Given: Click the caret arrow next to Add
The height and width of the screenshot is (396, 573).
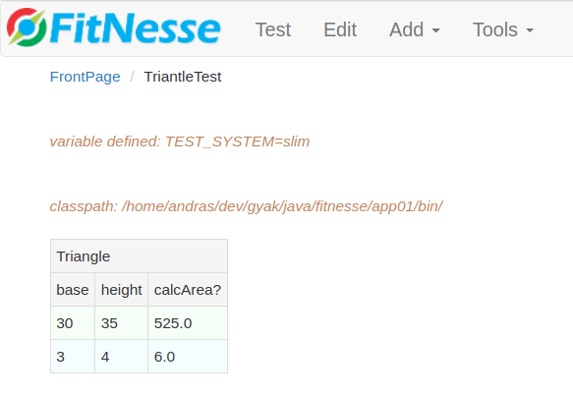Looking at the screenshot, I should [435, 30].
